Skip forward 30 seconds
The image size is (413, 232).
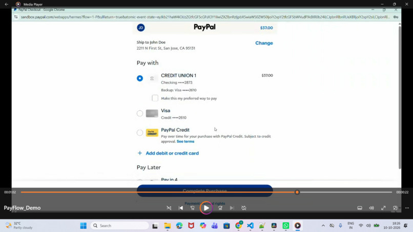tap(220, 208)
